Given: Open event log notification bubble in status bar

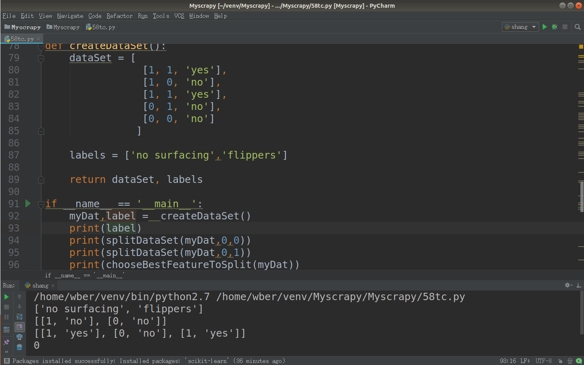Looking at the screenshot, I should click(x=579, y=361).
